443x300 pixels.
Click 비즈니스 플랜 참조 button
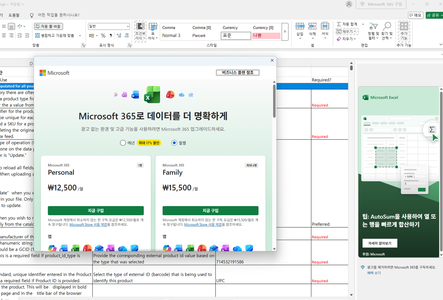tap(238, 73)
